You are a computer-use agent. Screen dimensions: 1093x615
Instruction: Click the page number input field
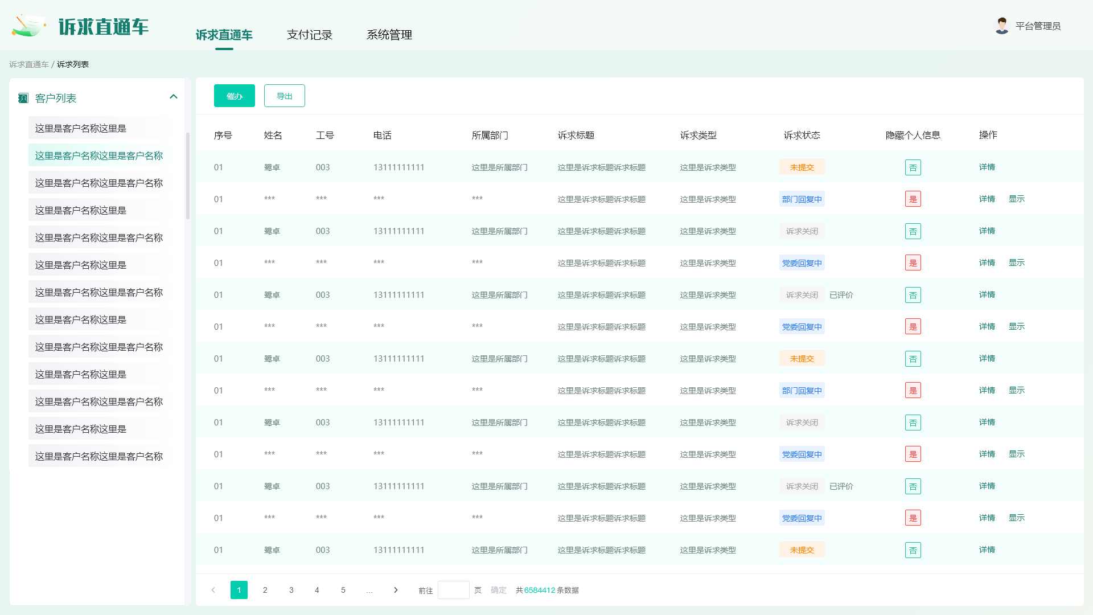point(453,590)
